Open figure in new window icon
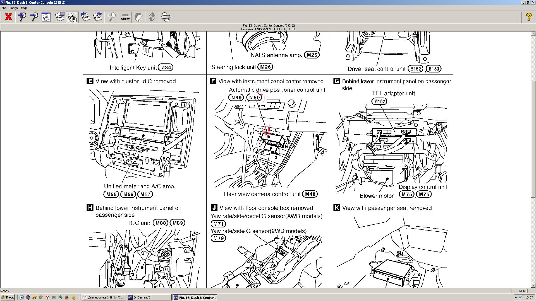Screen dimensions: 536x301 [x=60, y=17]
